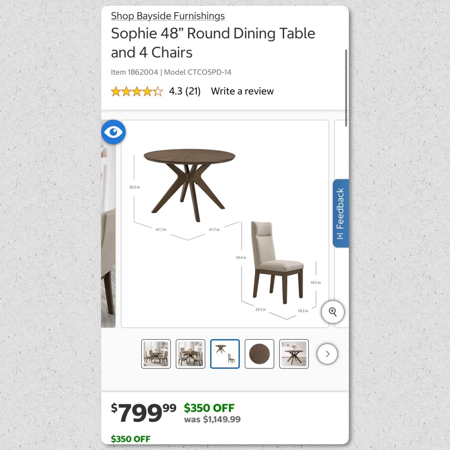The width and height of the screenshot is (450, 450).
Task: Select the round tabletop thumbnail
Action: click(x=259, y=354)
